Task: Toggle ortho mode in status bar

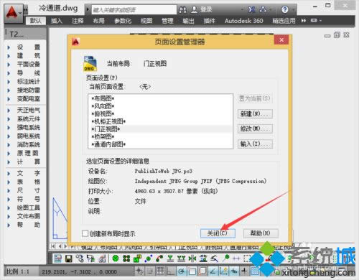Action: (x=171, y=271)
